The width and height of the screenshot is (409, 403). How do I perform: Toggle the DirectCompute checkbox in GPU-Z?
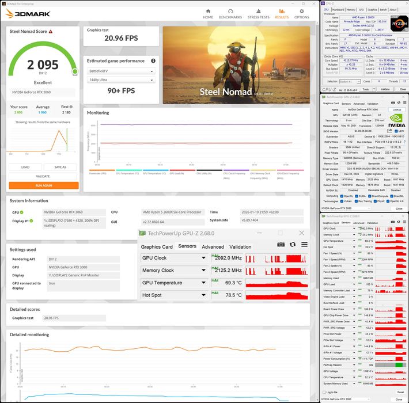[370, 196]
